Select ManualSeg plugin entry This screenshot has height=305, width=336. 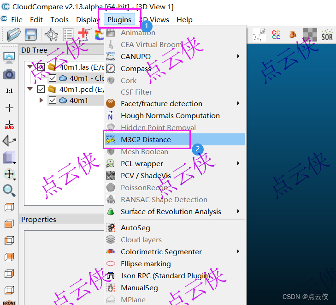tap(174, 287)
